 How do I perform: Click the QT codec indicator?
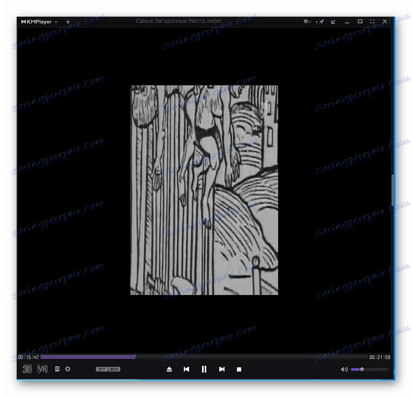pyautogui.click(x=102, y=369)
